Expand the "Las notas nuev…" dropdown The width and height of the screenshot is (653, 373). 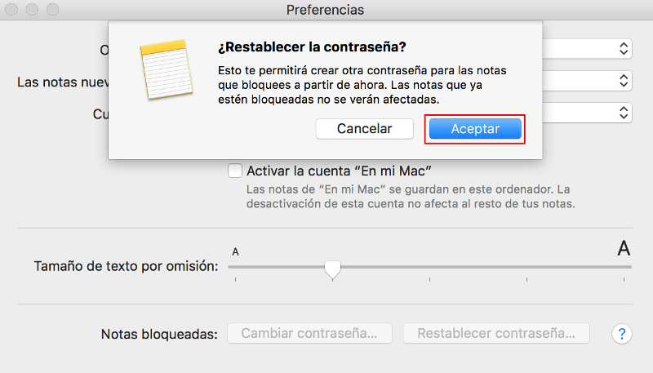click(x=623, y=81)
